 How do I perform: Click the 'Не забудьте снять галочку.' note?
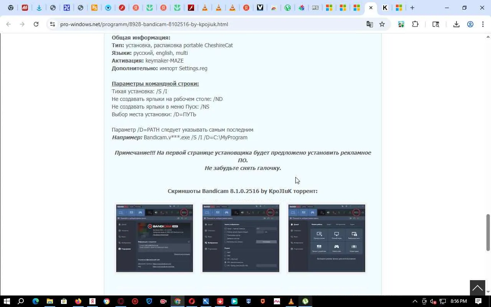243,168
